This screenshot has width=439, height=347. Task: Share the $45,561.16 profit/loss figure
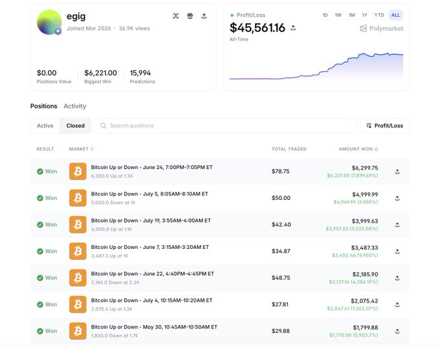coord(293,28)
